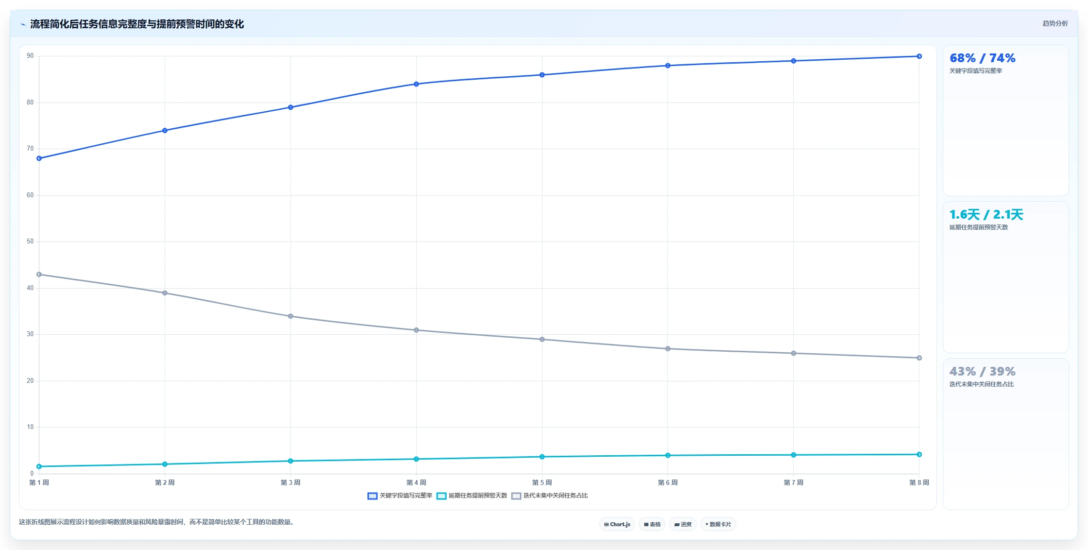Pick the teal line point at 第 6 周
This screenshot has height=550, width=1088.
tap(668, 455)
